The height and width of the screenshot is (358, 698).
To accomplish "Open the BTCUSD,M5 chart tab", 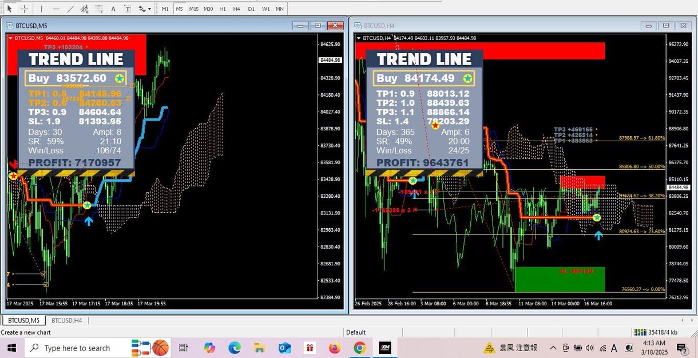I will (24, 320).
